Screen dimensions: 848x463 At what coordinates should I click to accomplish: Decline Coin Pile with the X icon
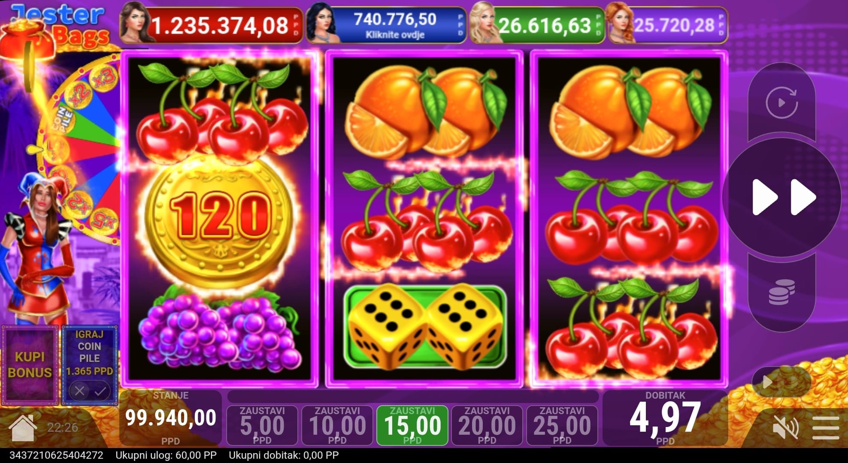tap(79, 391)
